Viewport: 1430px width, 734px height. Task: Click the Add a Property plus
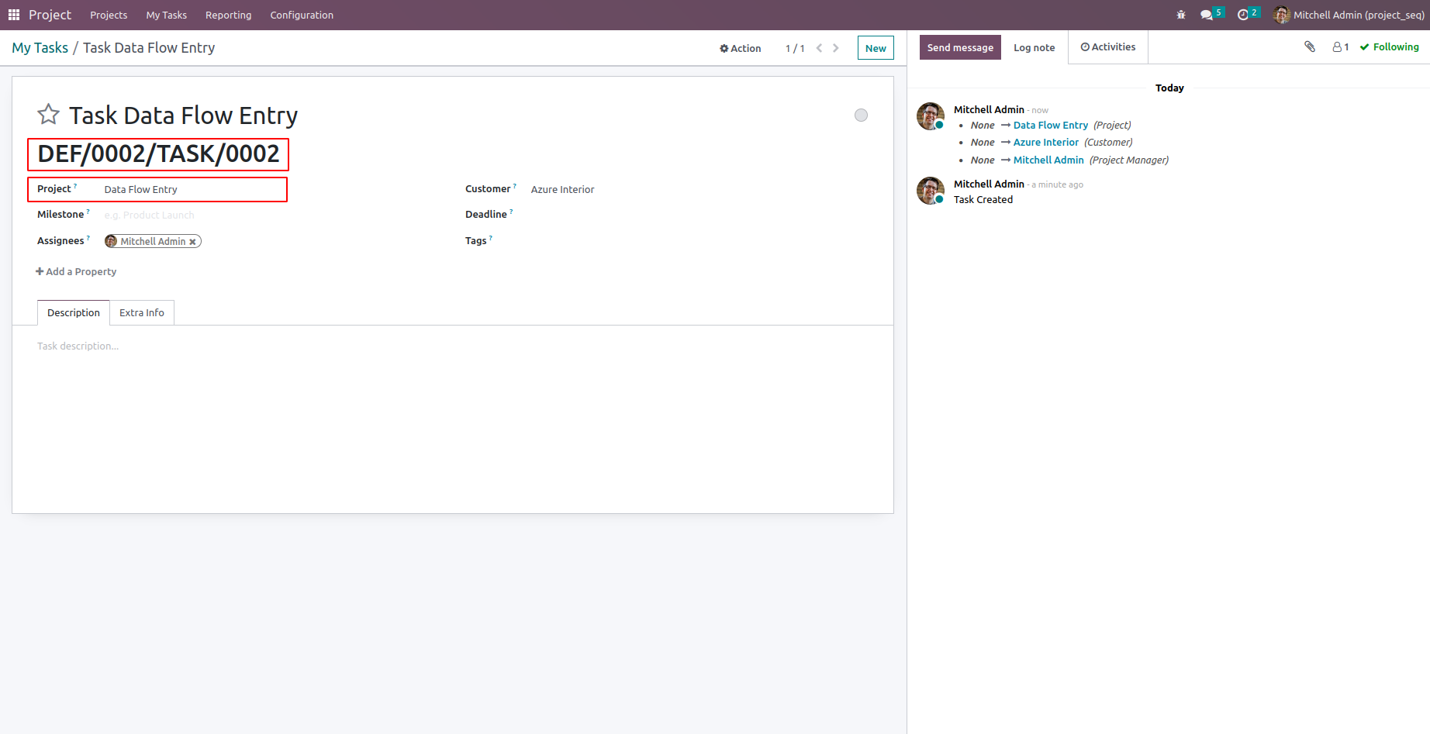[76, 271]
